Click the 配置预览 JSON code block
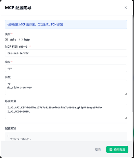The width and height of the screenshot is (134, 158). click(x=66, y=137)
